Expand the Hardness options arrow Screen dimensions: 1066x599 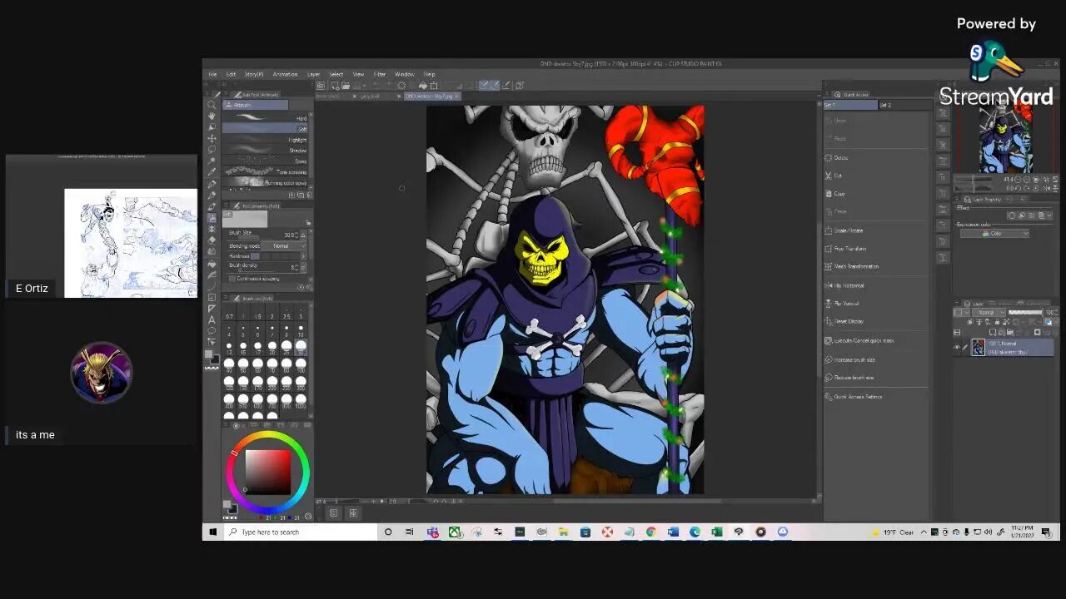[303, 256]
